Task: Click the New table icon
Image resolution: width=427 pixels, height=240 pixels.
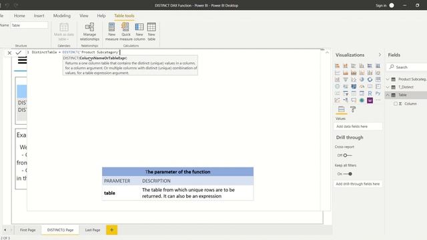Action: tap(151, 31)
